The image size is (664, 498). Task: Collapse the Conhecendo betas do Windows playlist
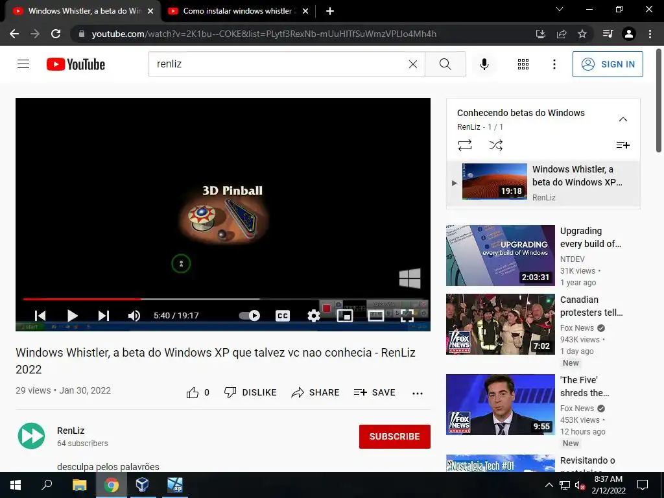[623, 119]
